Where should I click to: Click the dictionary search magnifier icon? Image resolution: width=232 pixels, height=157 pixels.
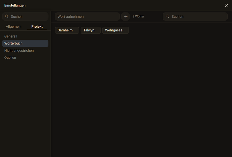pos(167,17)
